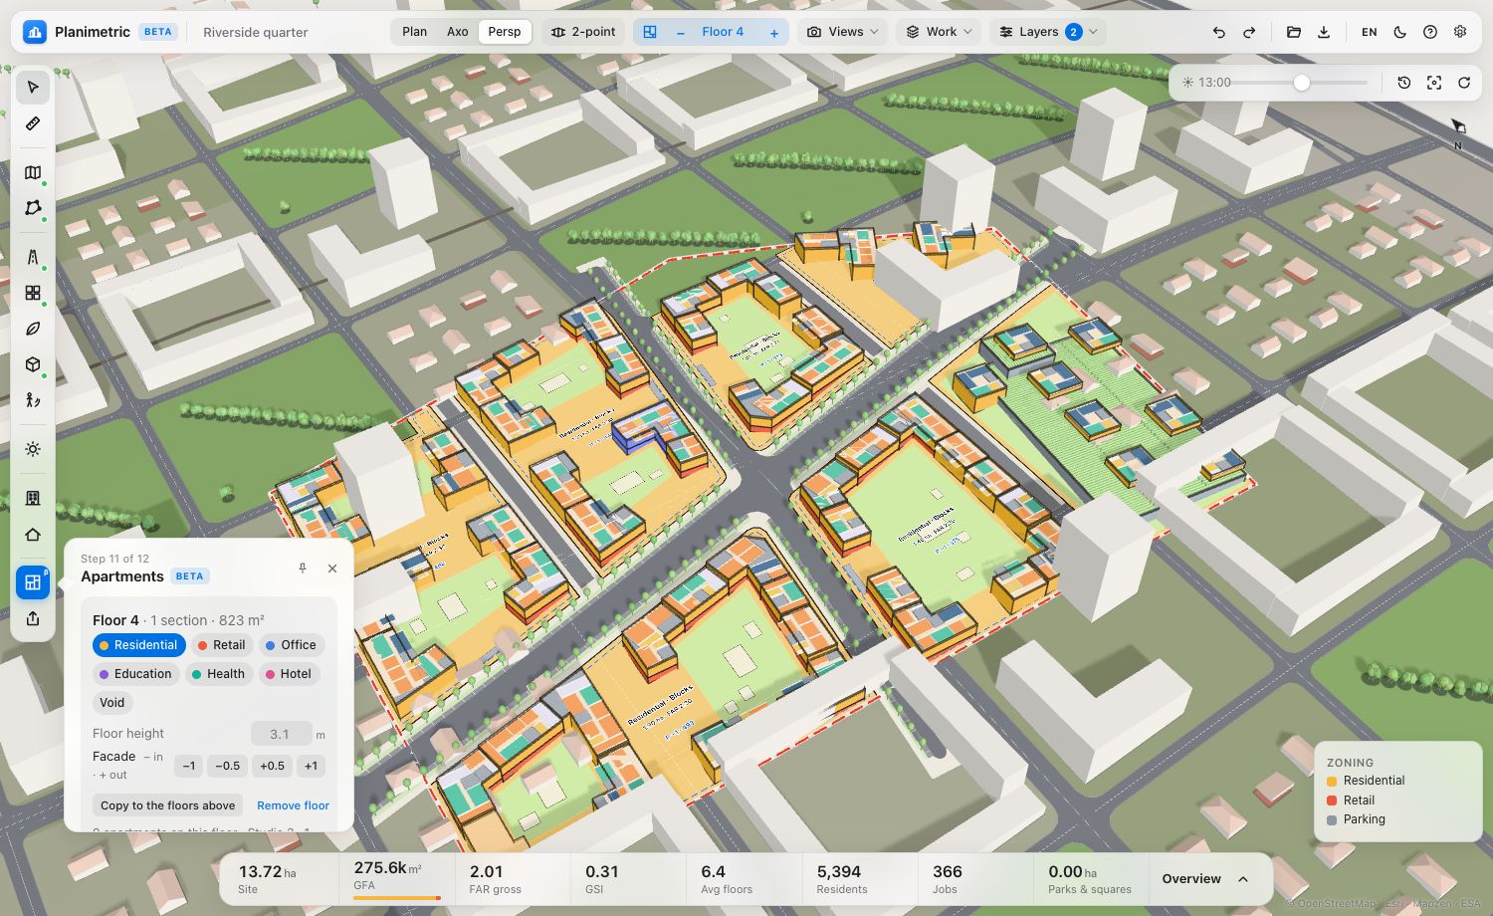Set floor use to Education
Screen dimensions: 1493x916
tap(135, 674)
